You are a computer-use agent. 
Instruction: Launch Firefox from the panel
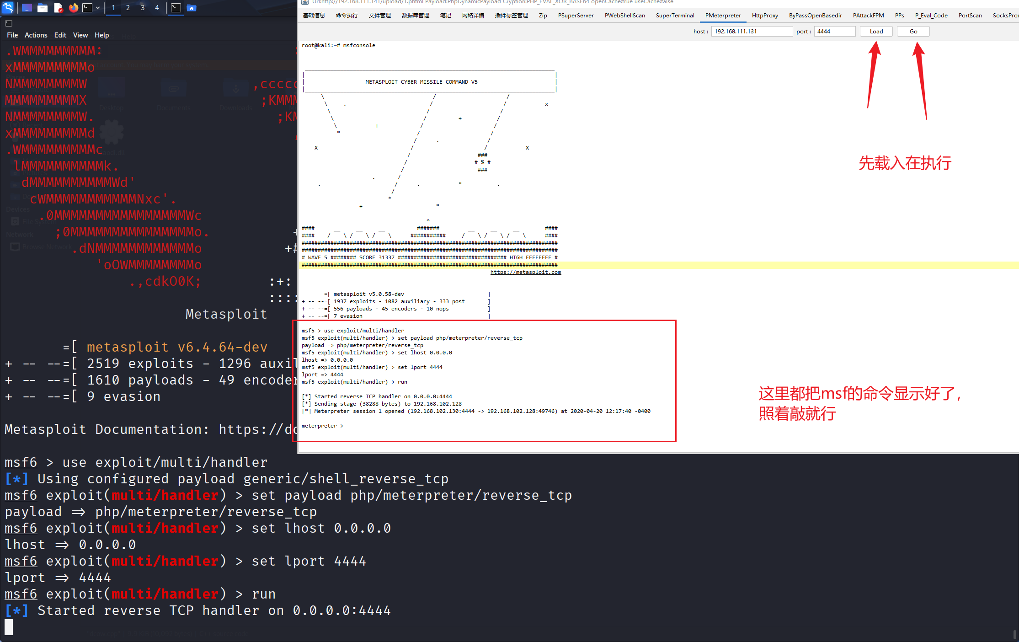coord(73,8)
